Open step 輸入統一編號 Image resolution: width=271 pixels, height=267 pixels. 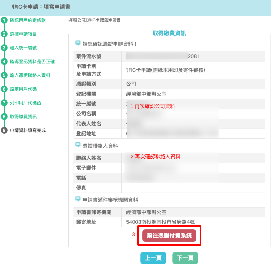(x=23, y=48)
